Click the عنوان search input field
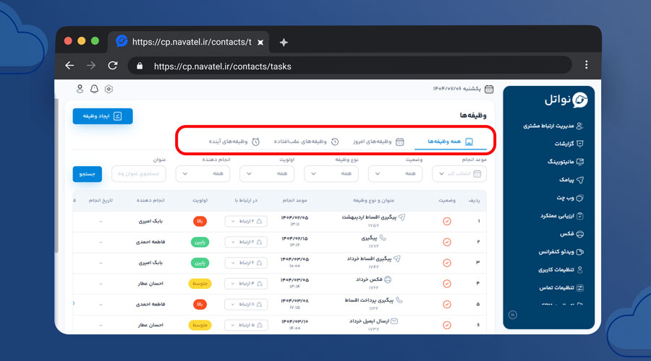This screenshot has height=361, width=651. (x=139, y=173)
